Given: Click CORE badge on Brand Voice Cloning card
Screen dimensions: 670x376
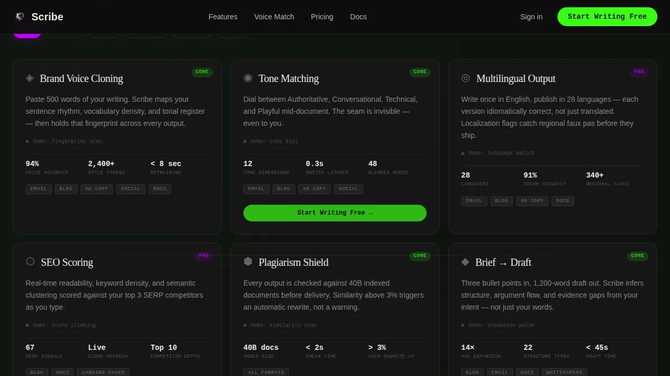Looking at the screenshot, I should click(202, 72).
